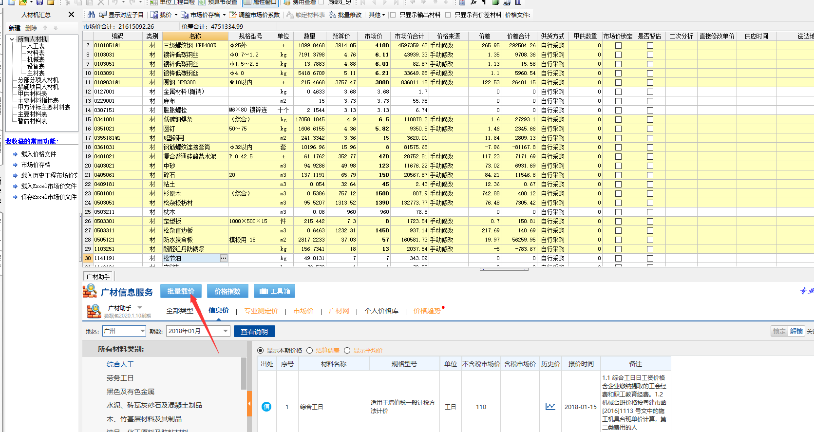The width and height of the screenshot is (814, 432).
Task: Open the 载价 dropdown arrow
Action: 175,15
